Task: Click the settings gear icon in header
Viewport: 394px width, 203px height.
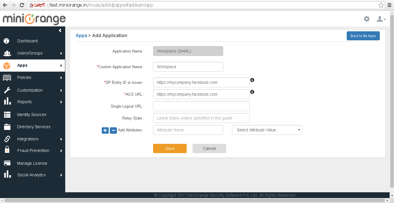Action: 367,19
